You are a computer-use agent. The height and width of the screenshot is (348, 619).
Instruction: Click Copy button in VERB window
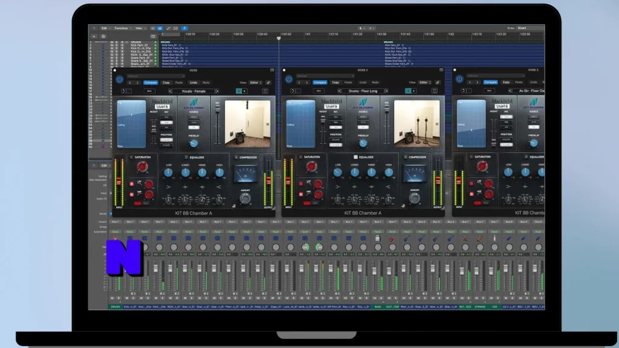point(166,83)
